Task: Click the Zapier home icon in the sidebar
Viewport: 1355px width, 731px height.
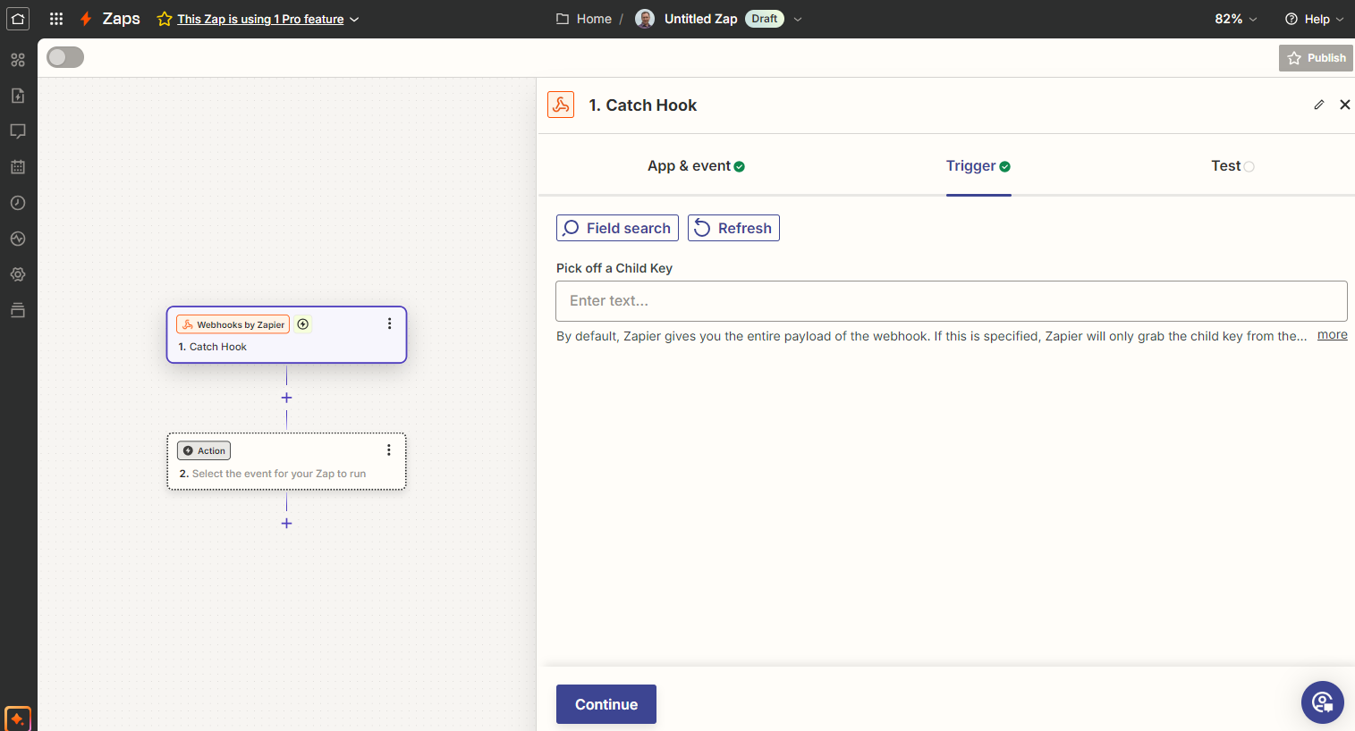Action: click(18, 19)
